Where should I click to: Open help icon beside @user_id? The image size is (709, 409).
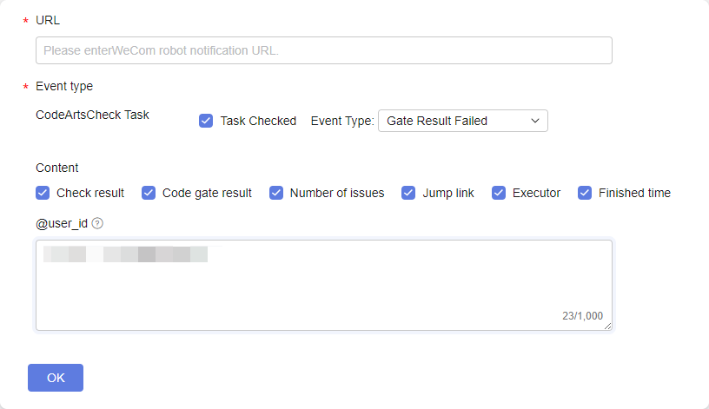97,223
